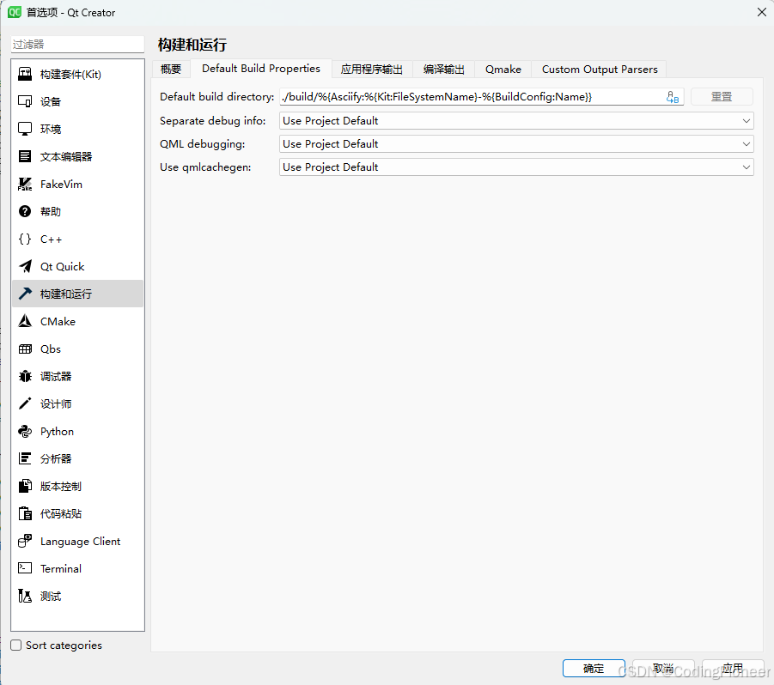Open the 调试器 bug icon
The height and width of the screenshot is (685, 774).
coord(25,376)
